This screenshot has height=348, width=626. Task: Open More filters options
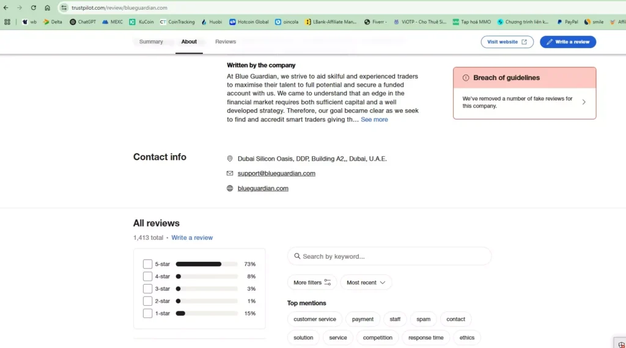coord(312,282)
